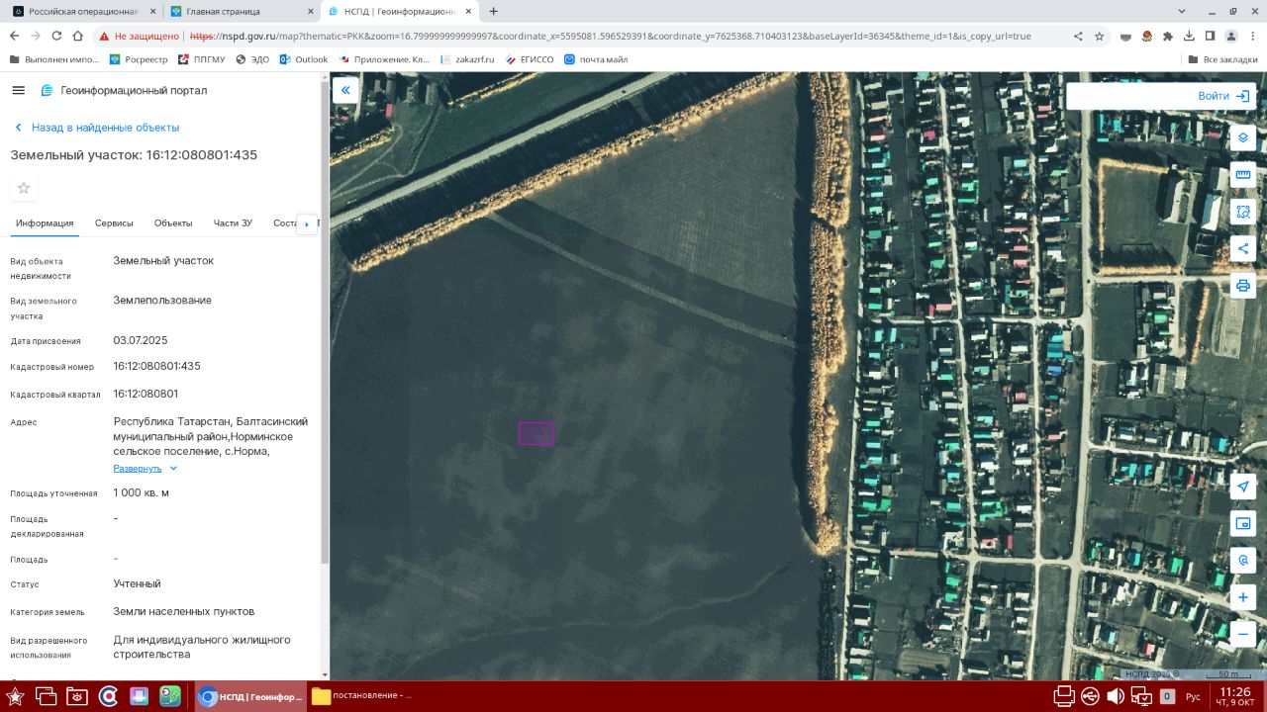Image resolution: width=1267 pixels, height=712 pixels.
Task: Click the taskbar volume icon
Action: [1116, 696]
